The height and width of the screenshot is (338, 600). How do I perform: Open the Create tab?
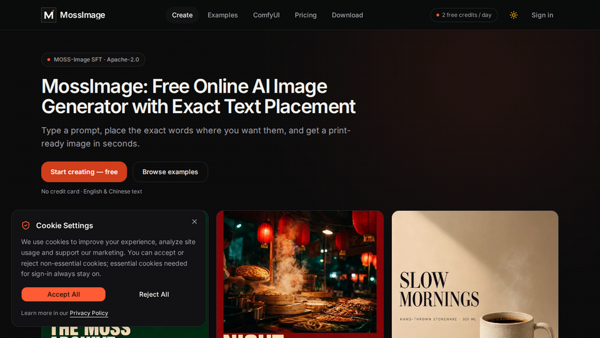click(x=182, y=15)
